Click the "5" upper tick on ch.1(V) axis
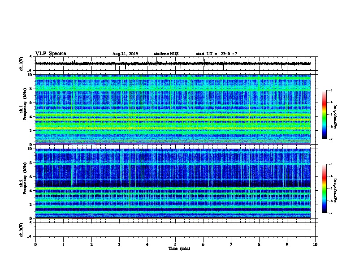The height and width of the screenshot is (274, 355). 30,57
